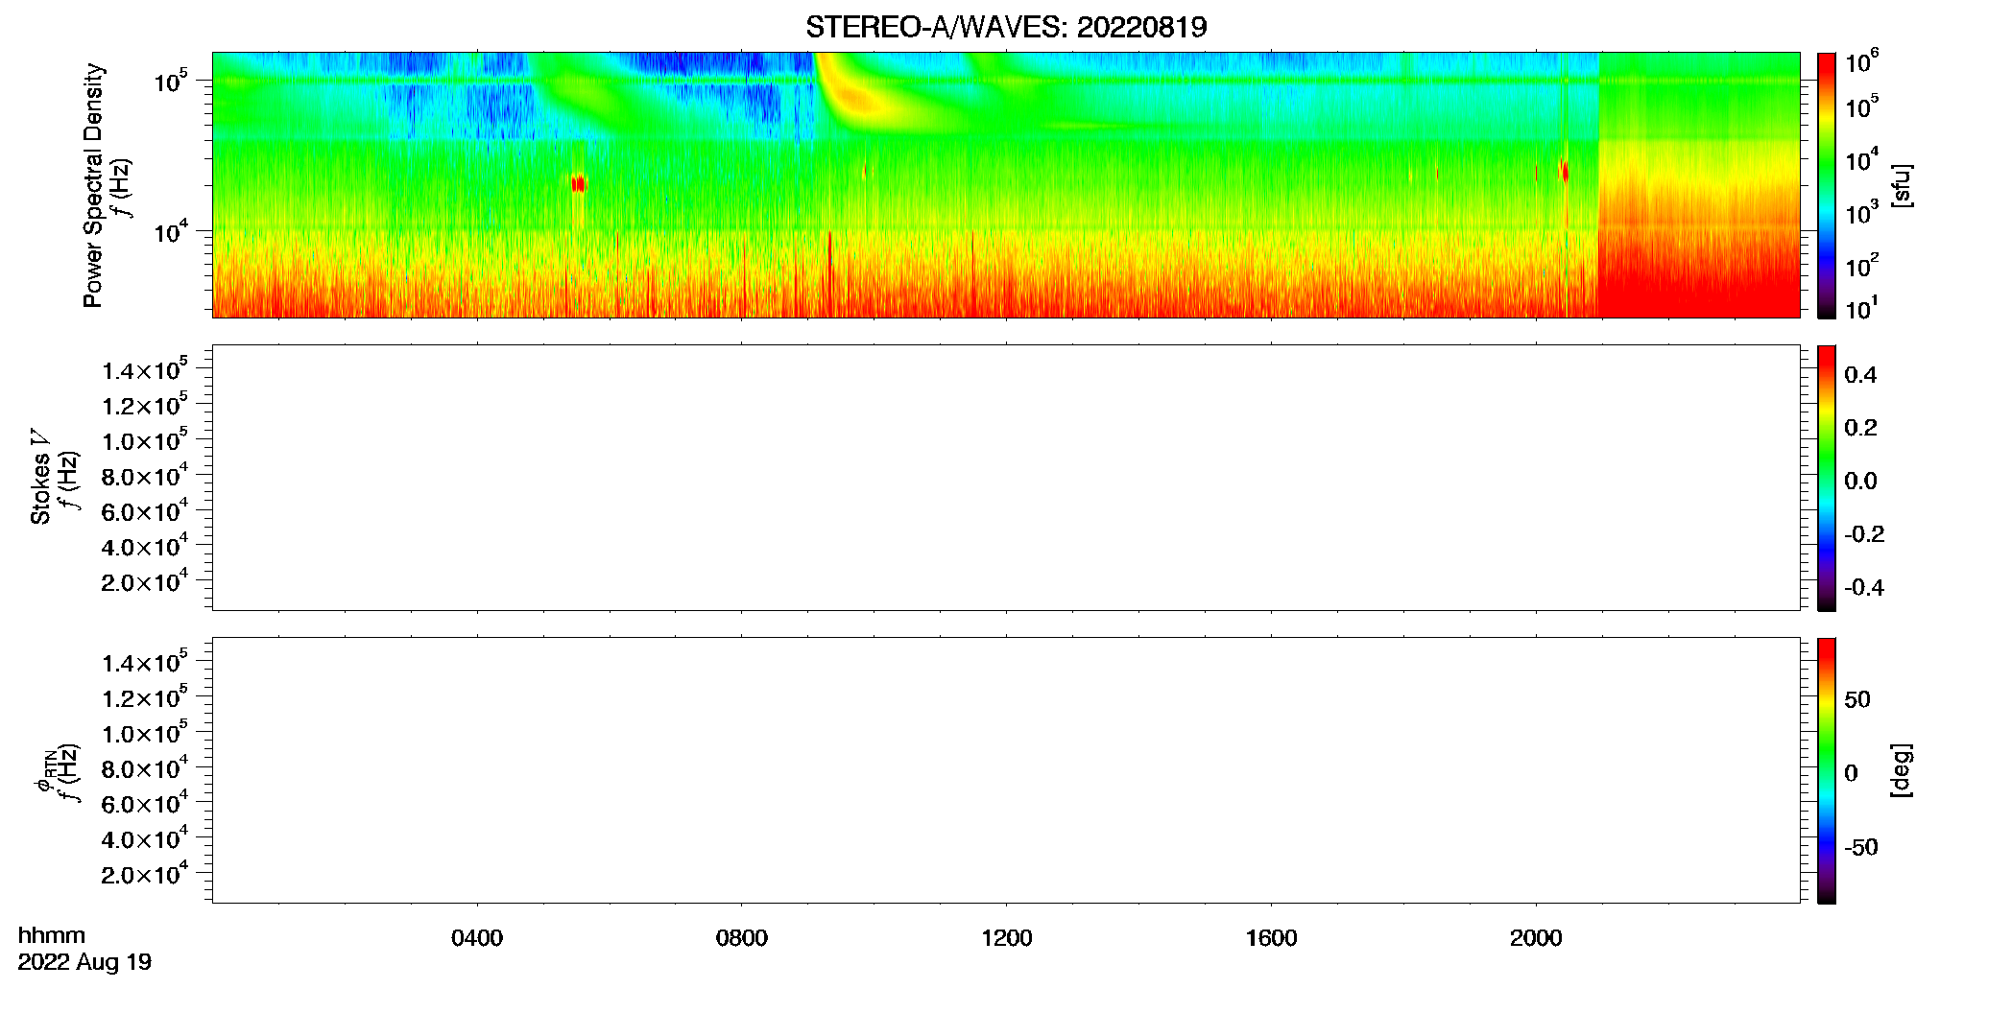Click the degrees phi RTN colorbar

pos(1827,770)
